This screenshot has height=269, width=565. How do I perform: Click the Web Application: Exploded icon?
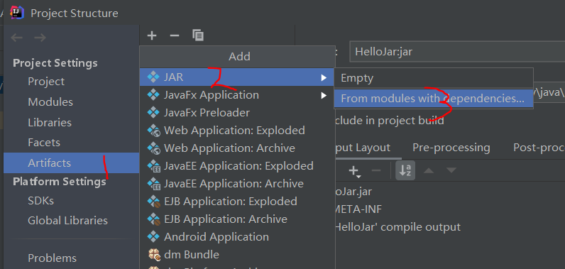pyautogui.click(x=154, y=130)
